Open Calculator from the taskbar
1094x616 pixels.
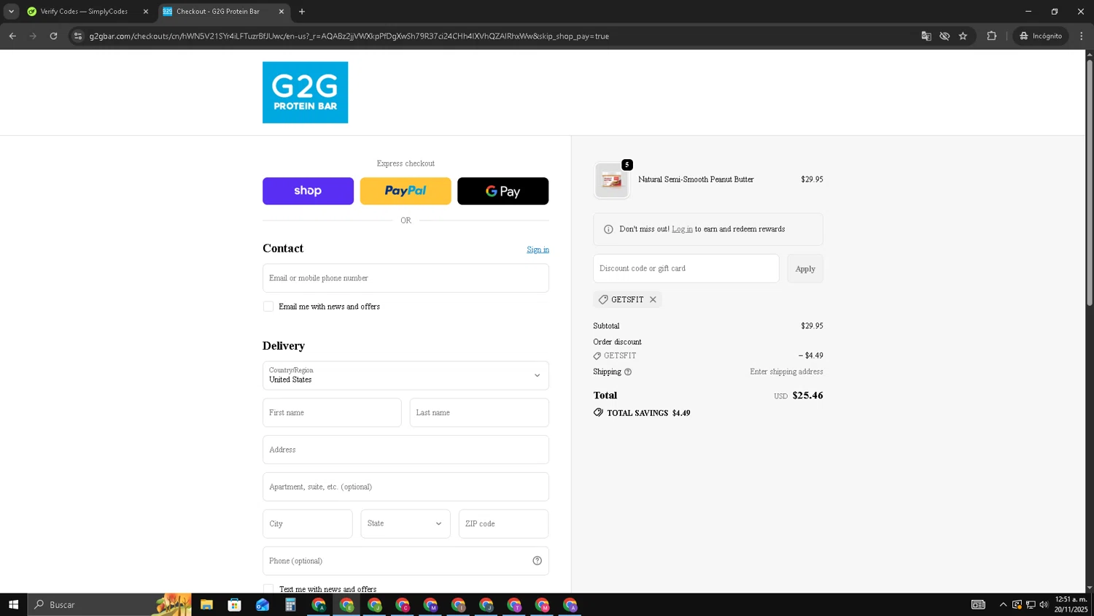290,604
